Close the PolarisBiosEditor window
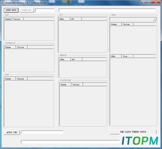The width and height of the screenshot is (162, 149). pyautogui.click(x=156, y=2)
